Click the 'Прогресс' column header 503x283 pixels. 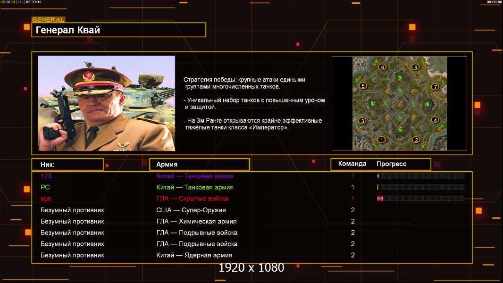click(392, 164)
